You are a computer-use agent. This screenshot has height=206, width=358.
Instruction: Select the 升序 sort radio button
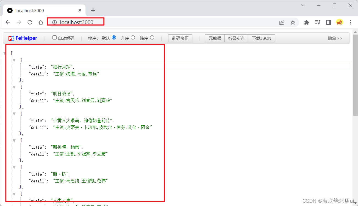pyautogui.click(x=133, y=38)
